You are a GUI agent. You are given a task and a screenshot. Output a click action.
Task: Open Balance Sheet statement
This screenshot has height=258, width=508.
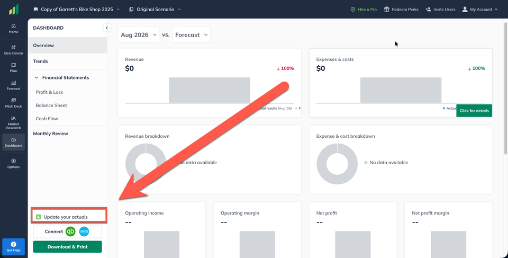(x=51, y=105)
